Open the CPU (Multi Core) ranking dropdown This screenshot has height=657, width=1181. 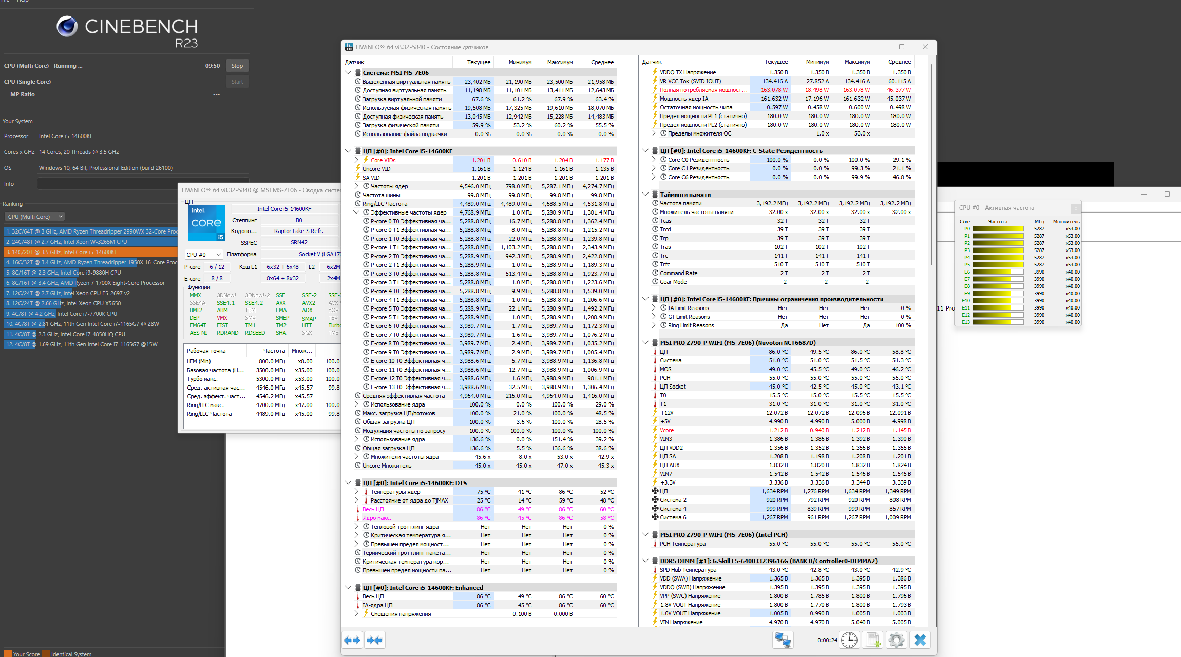pyautogui.click(x=35, y=217)
